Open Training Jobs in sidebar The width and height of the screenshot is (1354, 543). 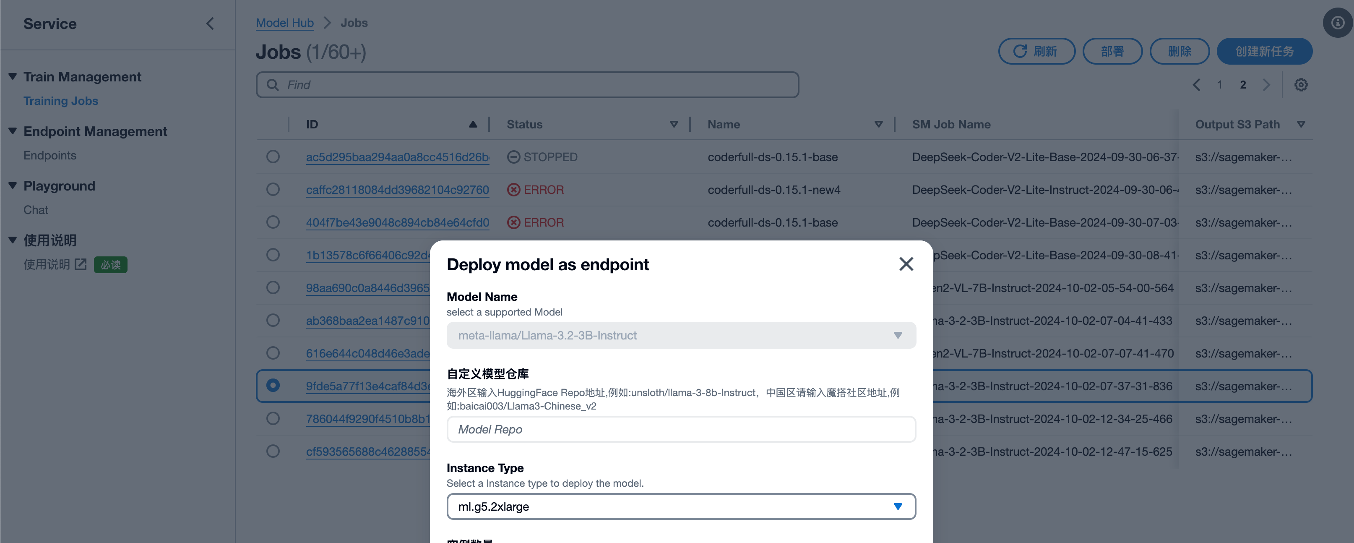(x=60, y=101)
